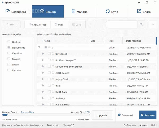Click the checkmark confirm icon button

[x=153, y=25]
